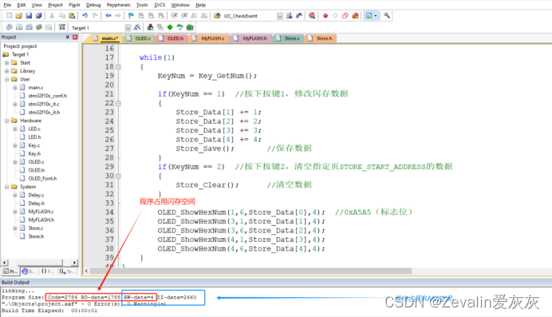The height and width of the screenshot is (317, 552).
Task: Close the Project panel with the red X
Action: [x=75, y=37]
